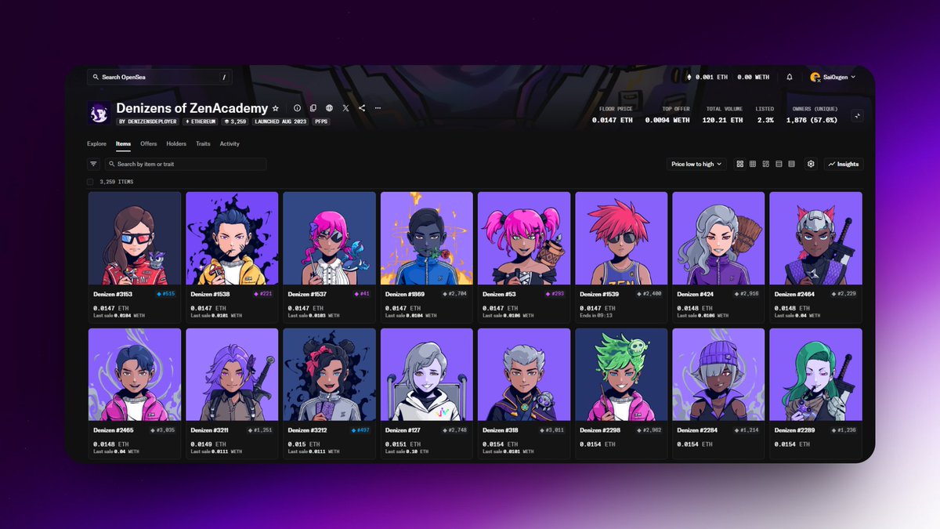Switch to the Offers tab
The width and height of the screenshot is (940, 529).
point(149,143)
